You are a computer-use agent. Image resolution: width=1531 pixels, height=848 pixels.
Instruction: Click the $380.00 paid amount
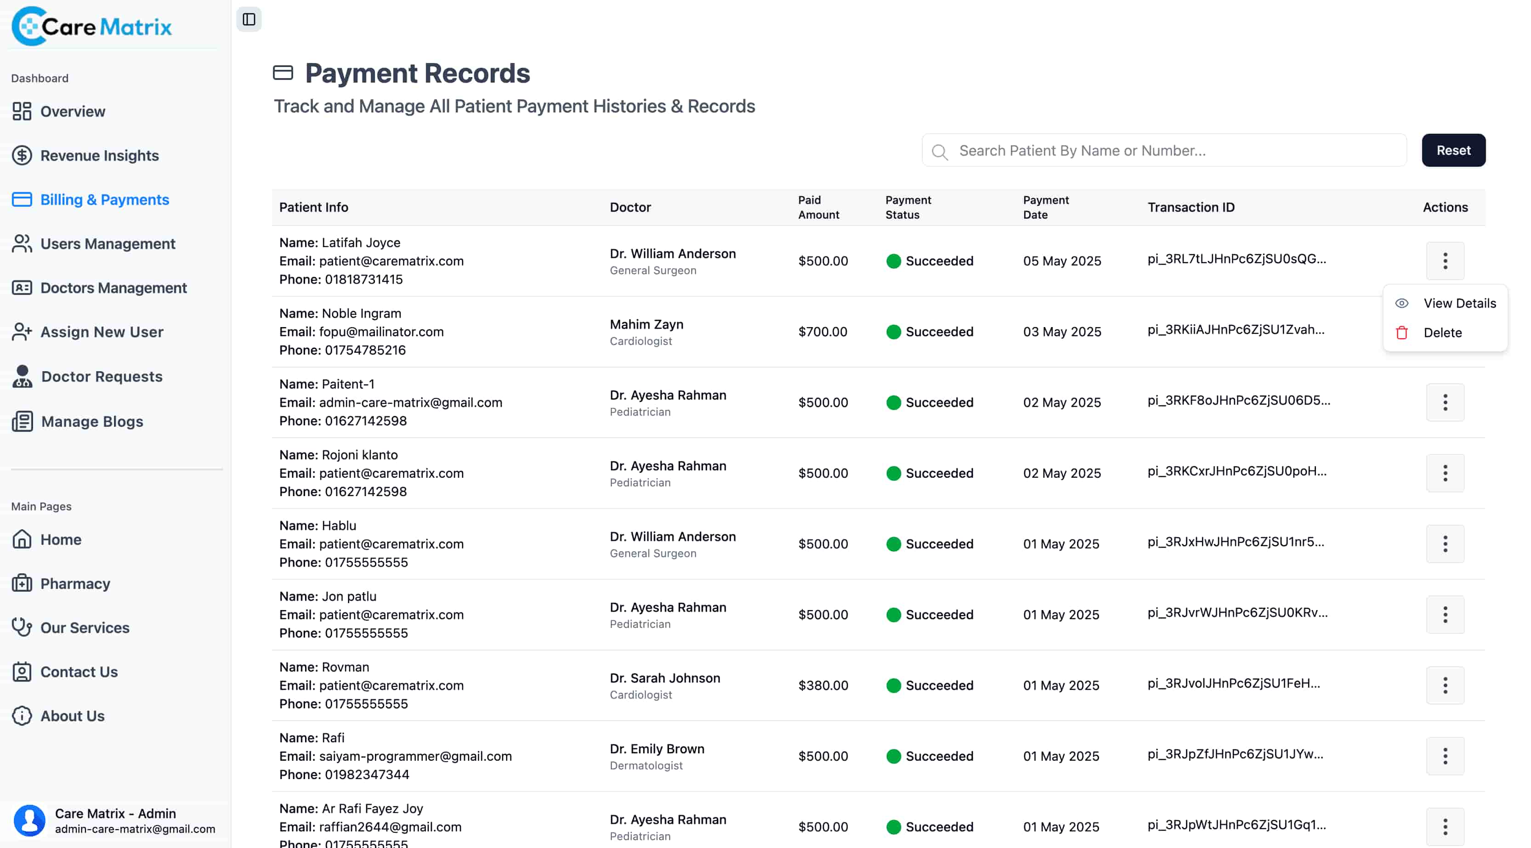[823, 685]
